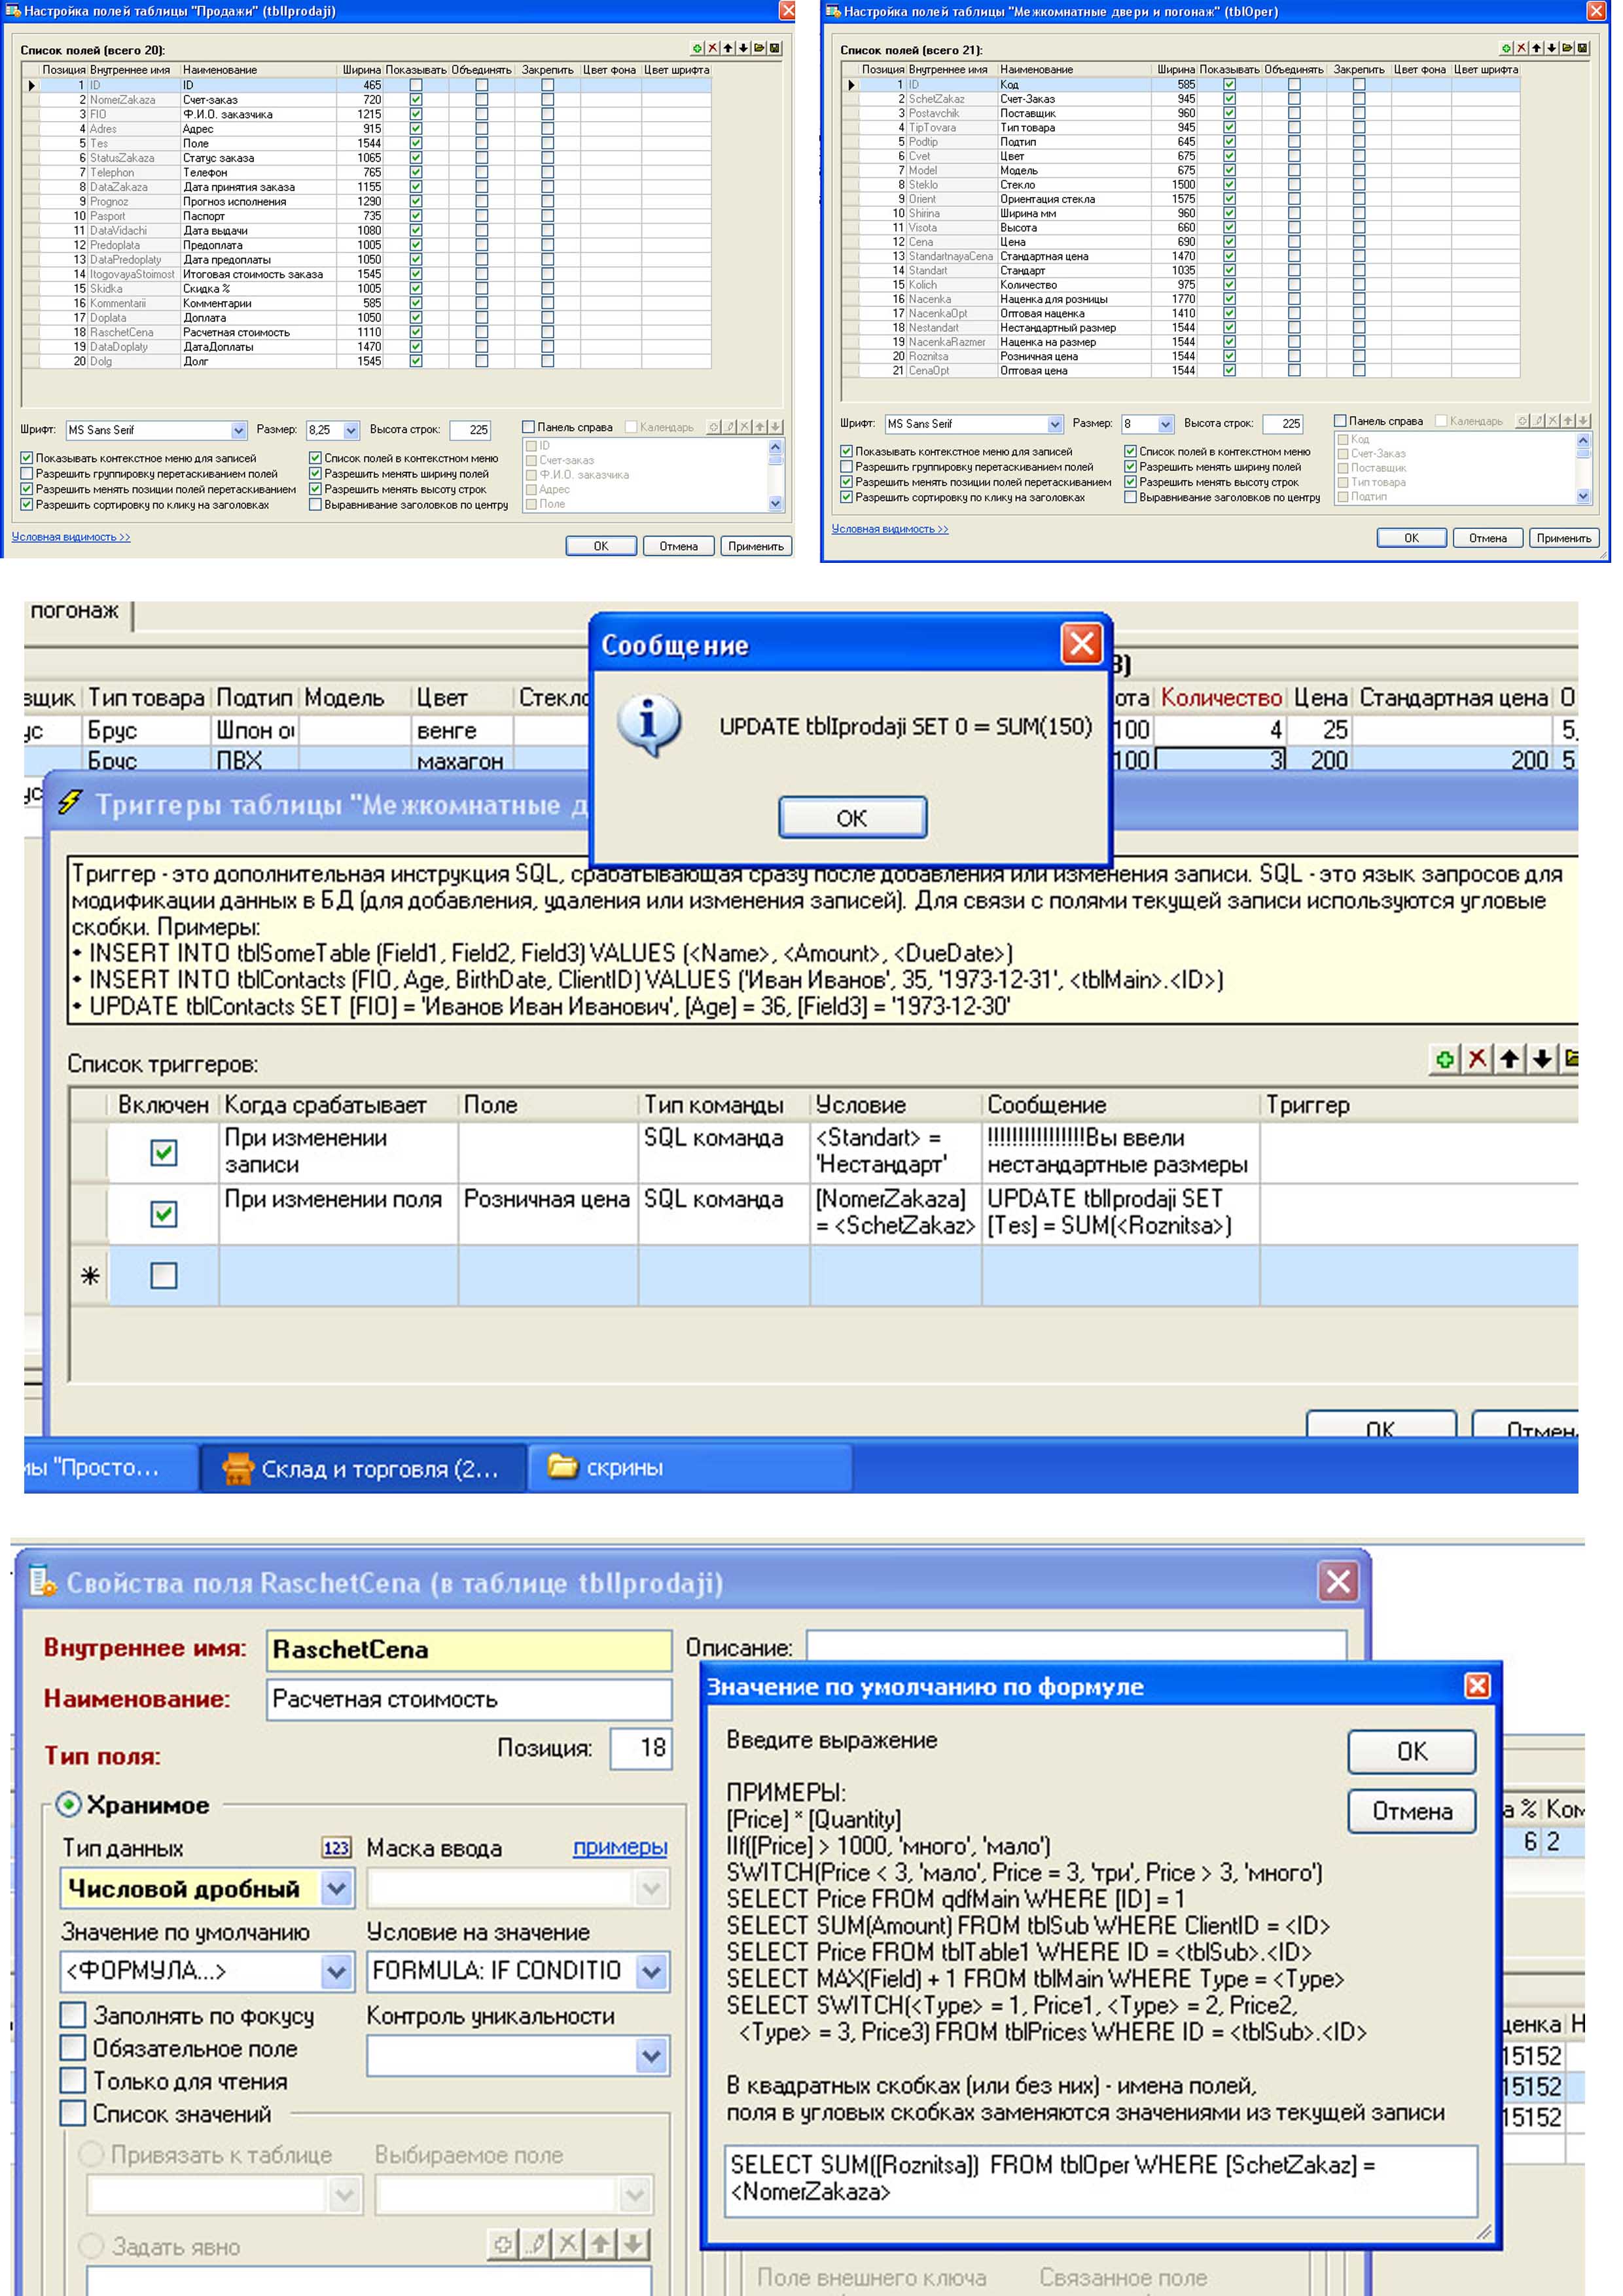This screenshot has height=2296, width=1623.
Task: Click Количество column header in grid
Action: coord(1221,697)
